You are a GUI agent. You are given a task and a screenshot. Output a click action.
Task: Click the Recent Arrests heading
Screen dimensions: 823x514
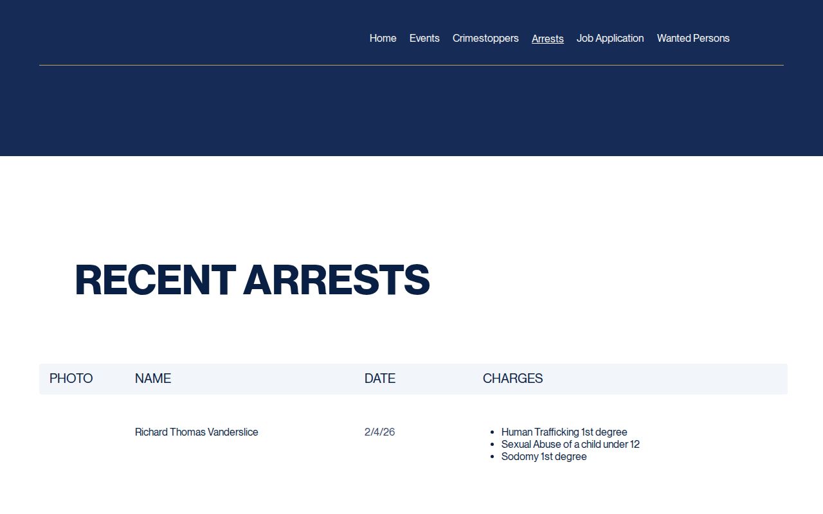click(x=252, y=280)
